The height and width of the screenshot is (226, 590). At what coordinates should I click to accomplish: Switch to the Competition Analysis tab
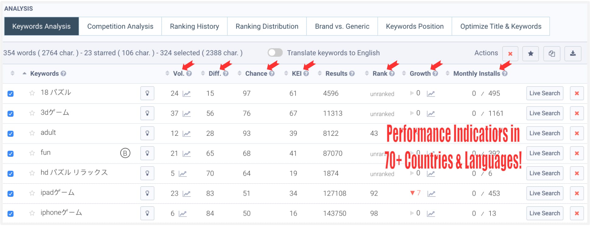120,26
